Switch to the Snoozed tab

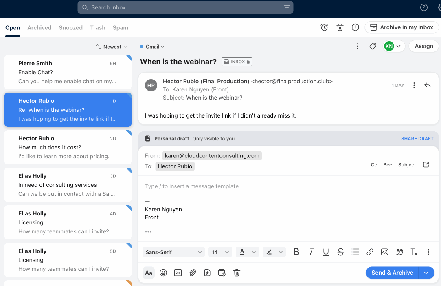(70, 28)
